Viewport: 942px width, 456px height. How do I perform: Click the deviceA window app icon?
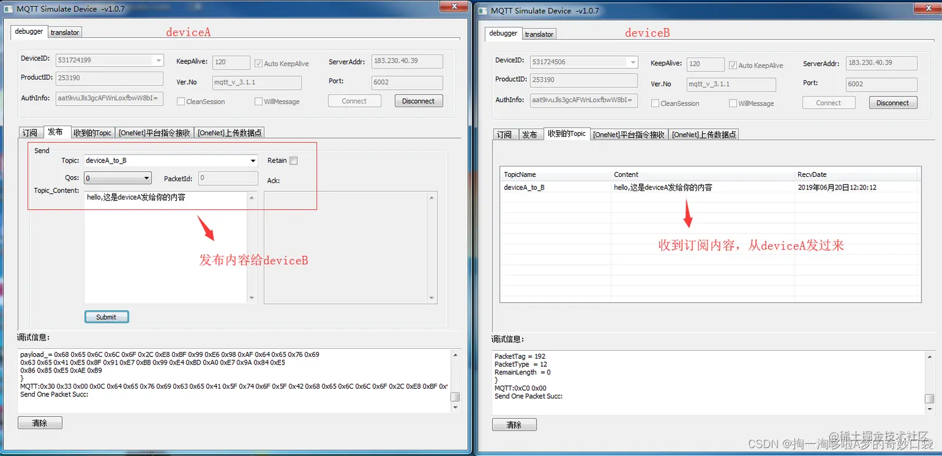click(x=8, y=9)
